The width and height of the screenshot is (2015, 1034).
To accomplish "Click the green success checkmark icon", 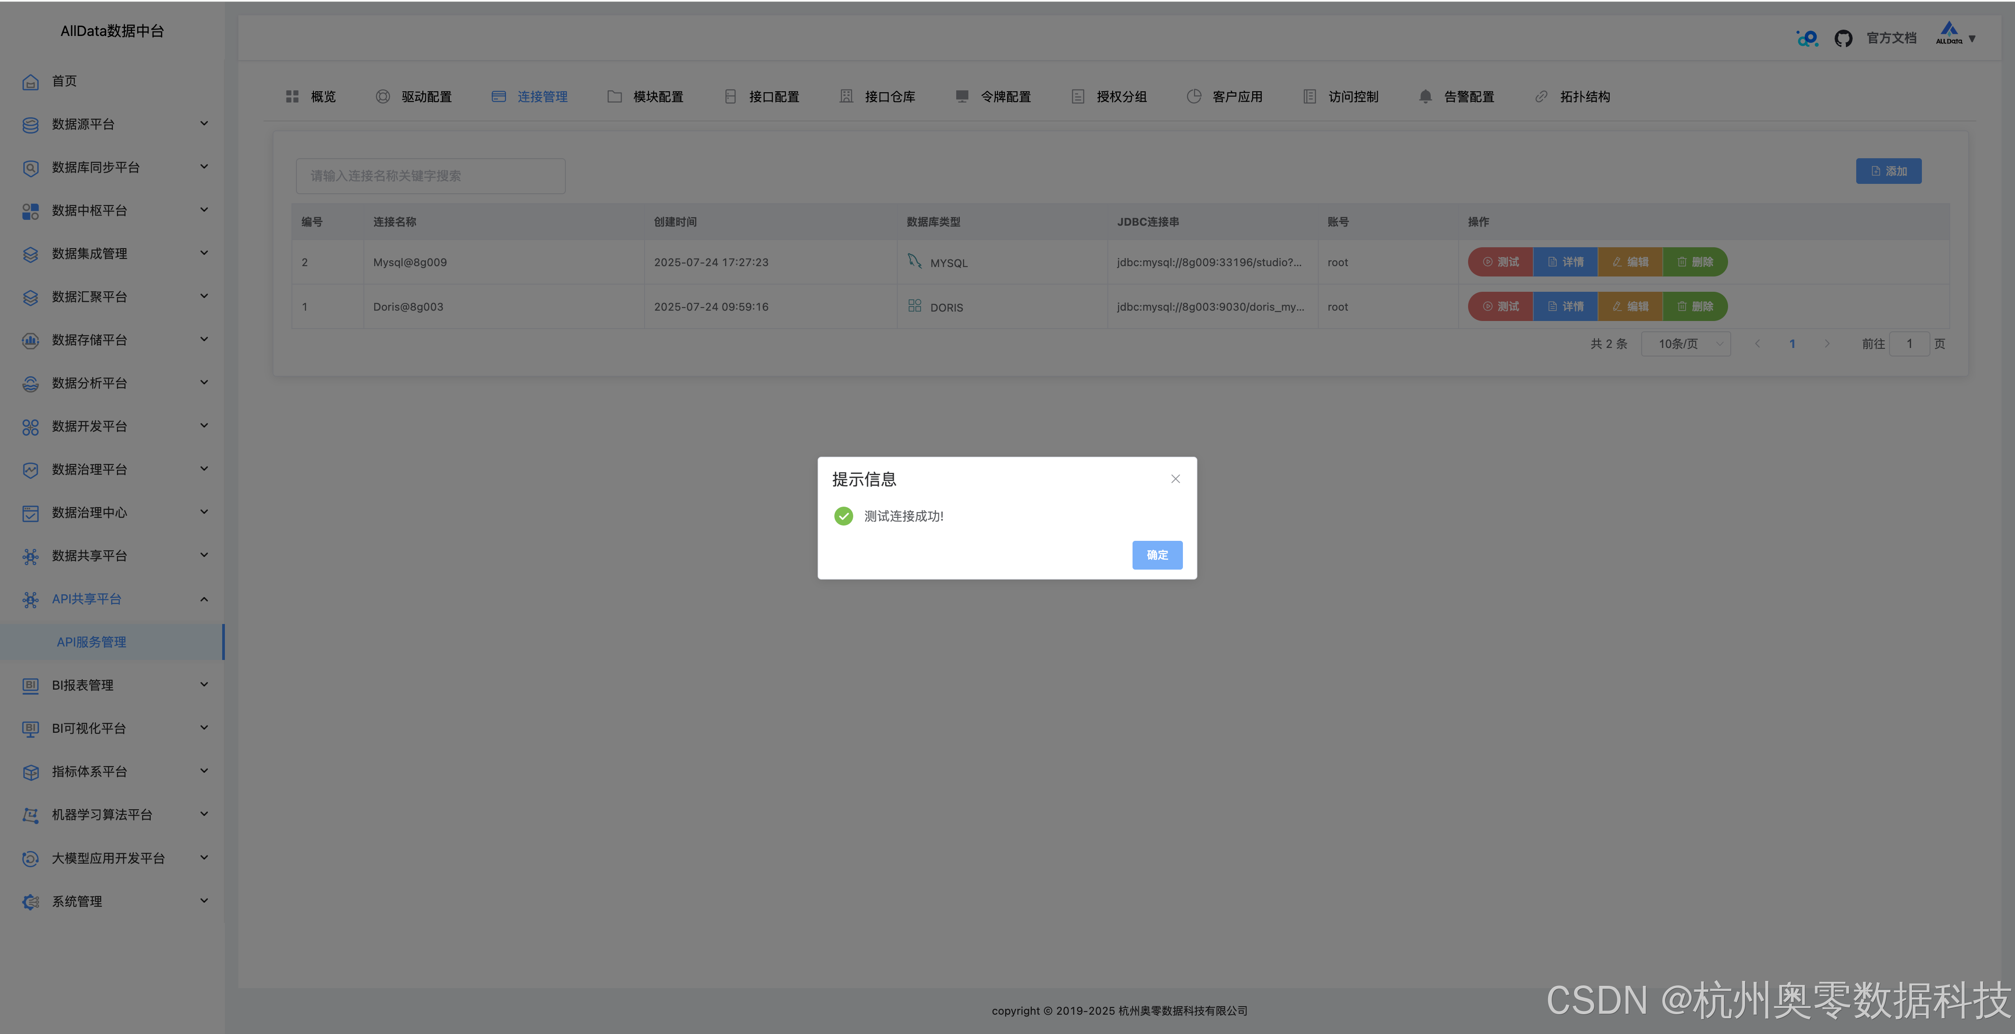I will pos(843,516).
